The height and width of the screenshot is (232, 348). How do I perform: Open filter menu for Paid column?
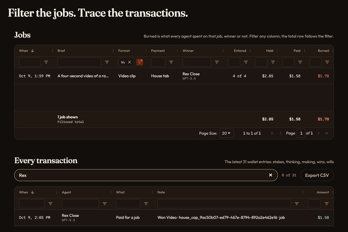300,62
